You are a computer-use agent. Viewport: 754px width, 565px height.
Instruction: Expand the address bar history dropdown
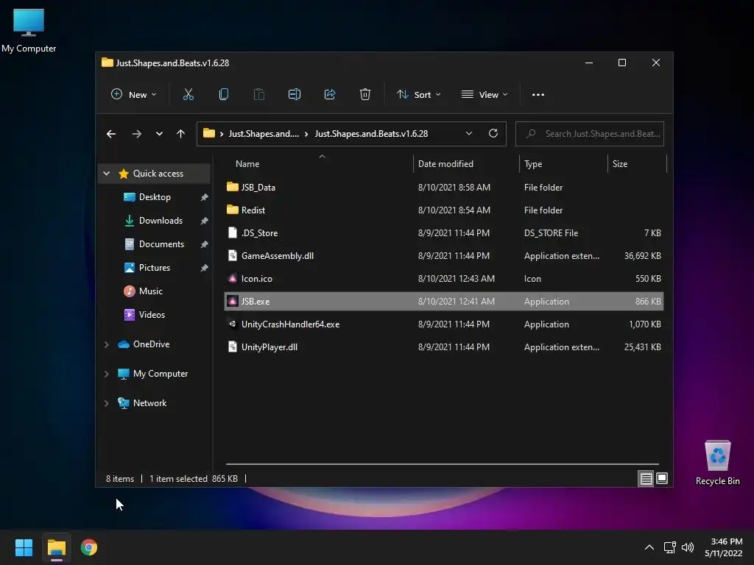pos(469,134)
